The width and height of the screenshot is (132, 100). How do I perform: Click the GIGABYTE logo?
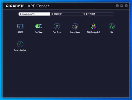(x=15, y=6)
